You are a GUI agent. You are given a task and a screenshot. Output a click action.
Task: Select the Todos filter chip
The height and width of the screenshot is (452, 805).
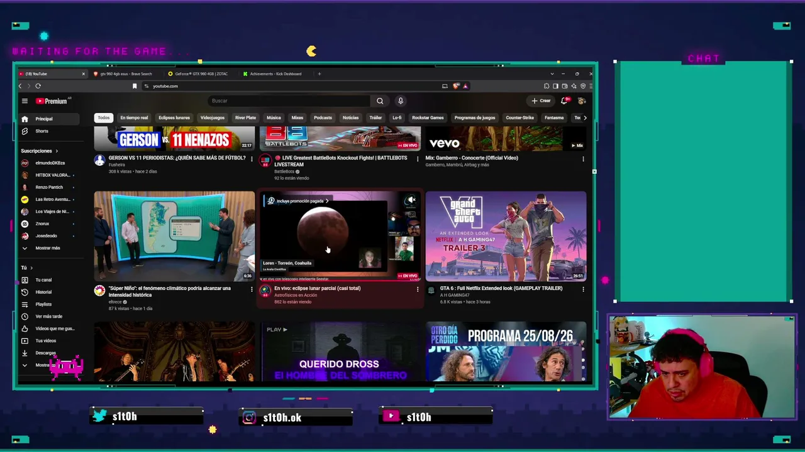pyautogui.click(x=104, y=118)
